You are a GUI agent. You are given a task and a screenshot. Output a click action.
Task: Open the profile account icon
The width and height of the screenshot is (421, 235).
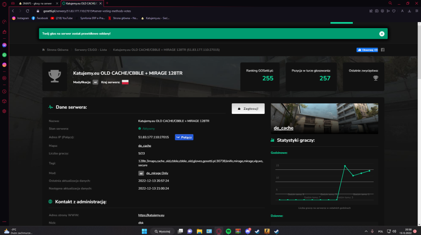click(x=402, y=11)
